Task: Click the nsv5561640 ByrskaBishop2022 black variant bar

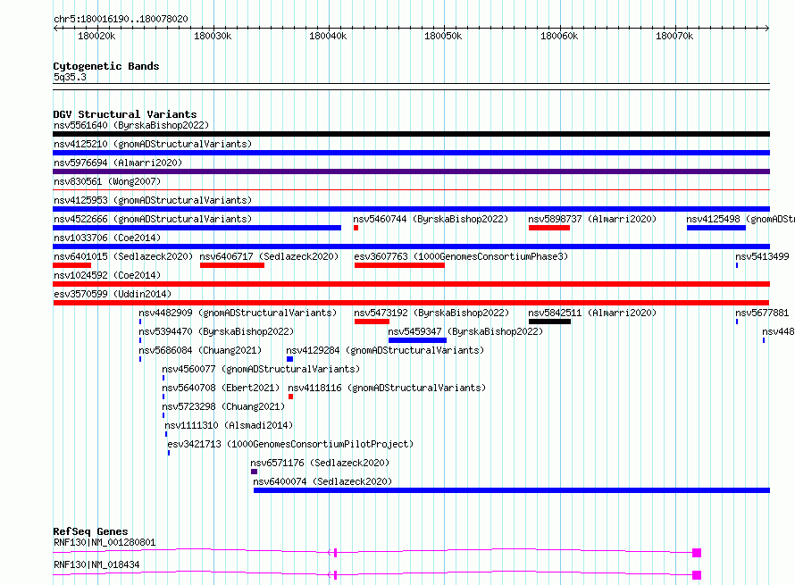Action: click(x=411, y=134)
